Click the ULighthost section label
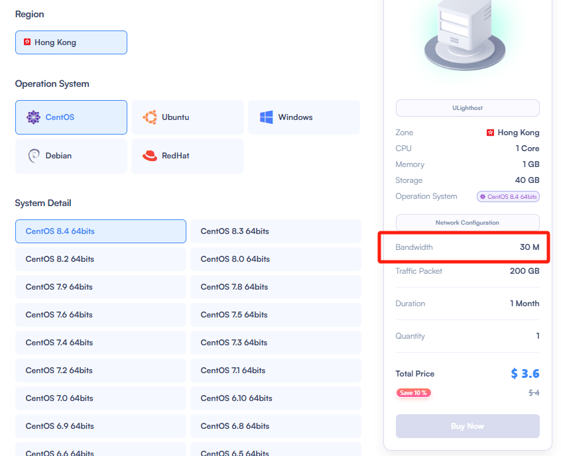The width and height of the screenshot is (561, 456). pyautogui.click(x=467, y=108)
